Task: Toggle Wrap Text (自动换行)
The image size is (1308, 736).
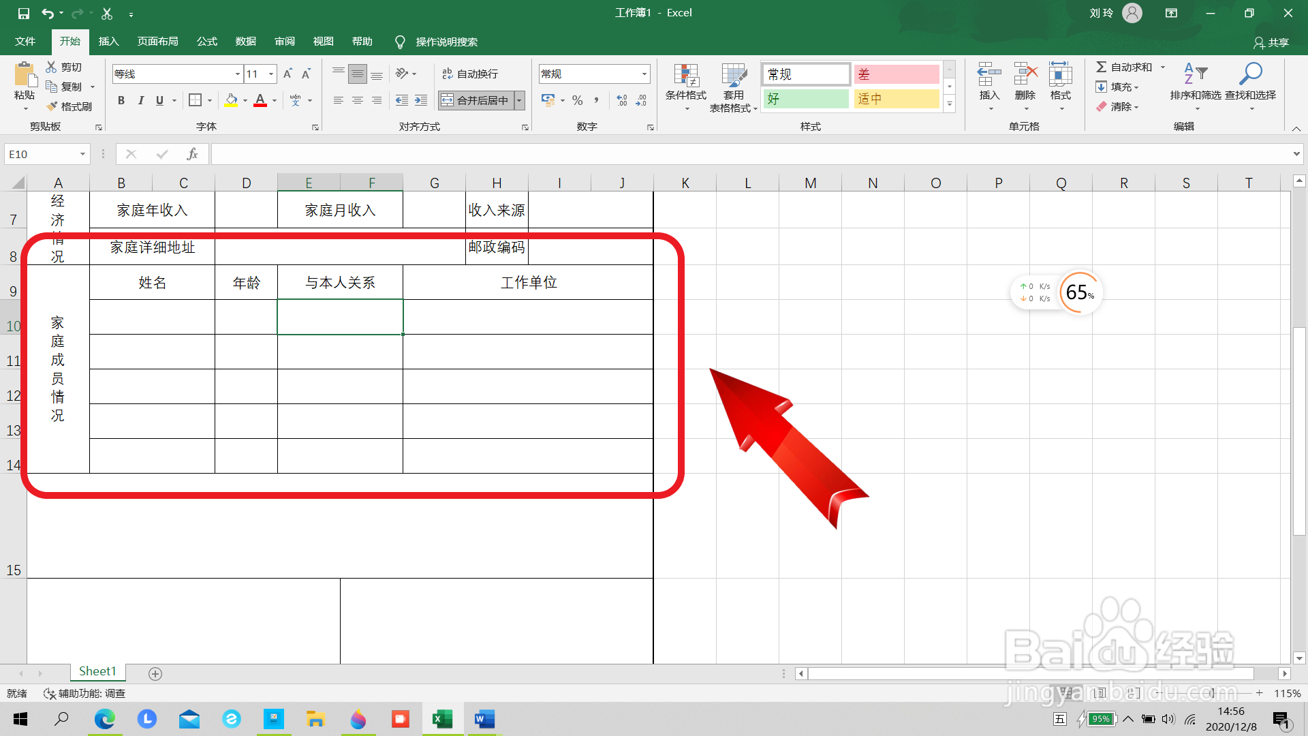Action: pos(470,74)
